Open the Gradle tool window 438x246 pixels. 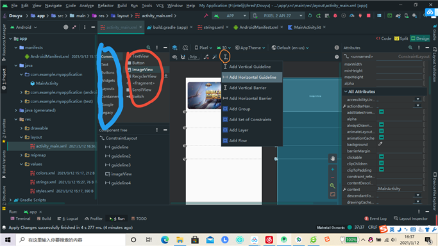click(x=435, y=33)
